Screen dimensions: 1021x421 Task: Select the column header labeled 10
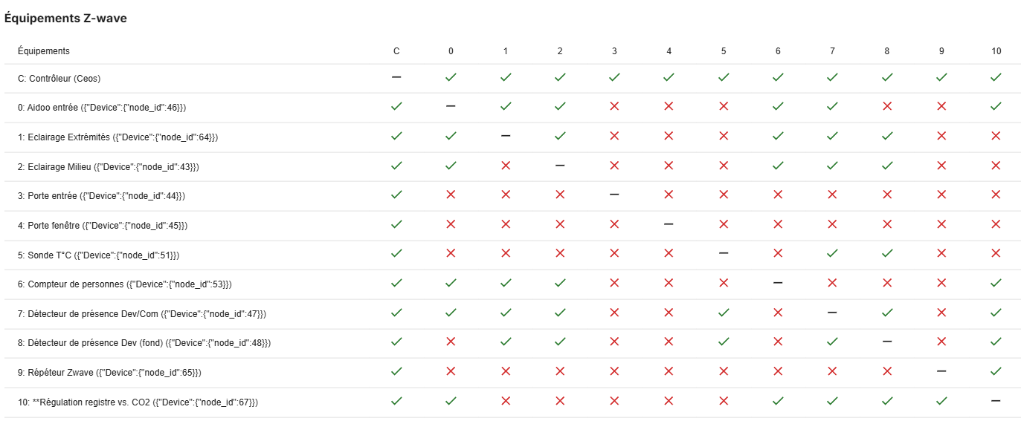996,51
